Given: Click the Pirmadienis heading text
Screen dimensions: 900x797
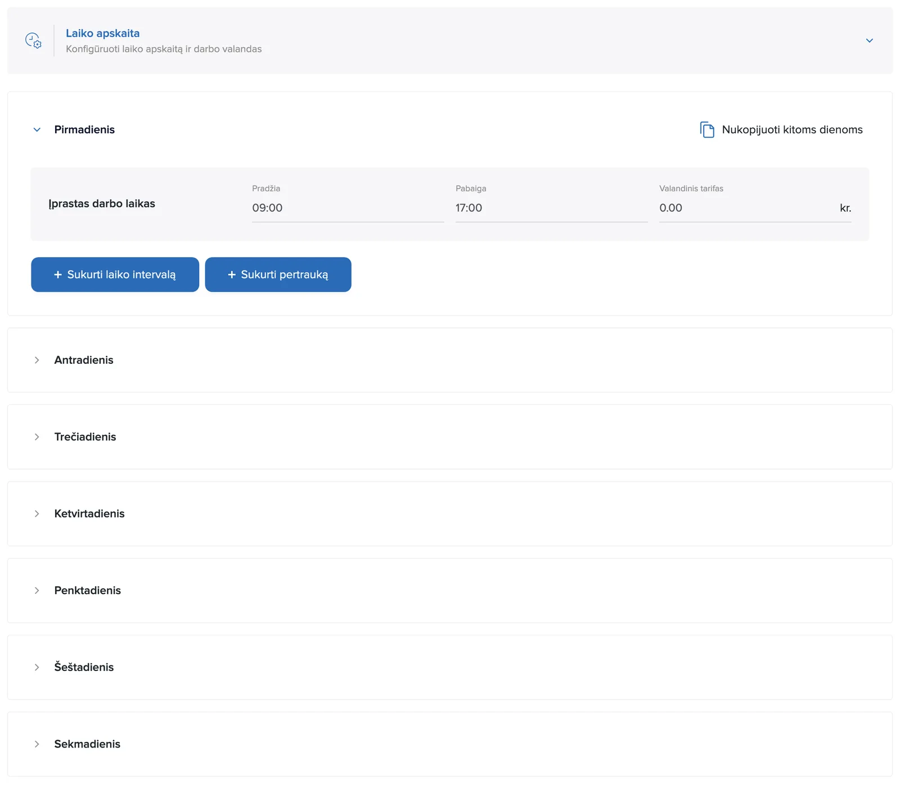Looking at the screenshot, I should tap(84, 129).
